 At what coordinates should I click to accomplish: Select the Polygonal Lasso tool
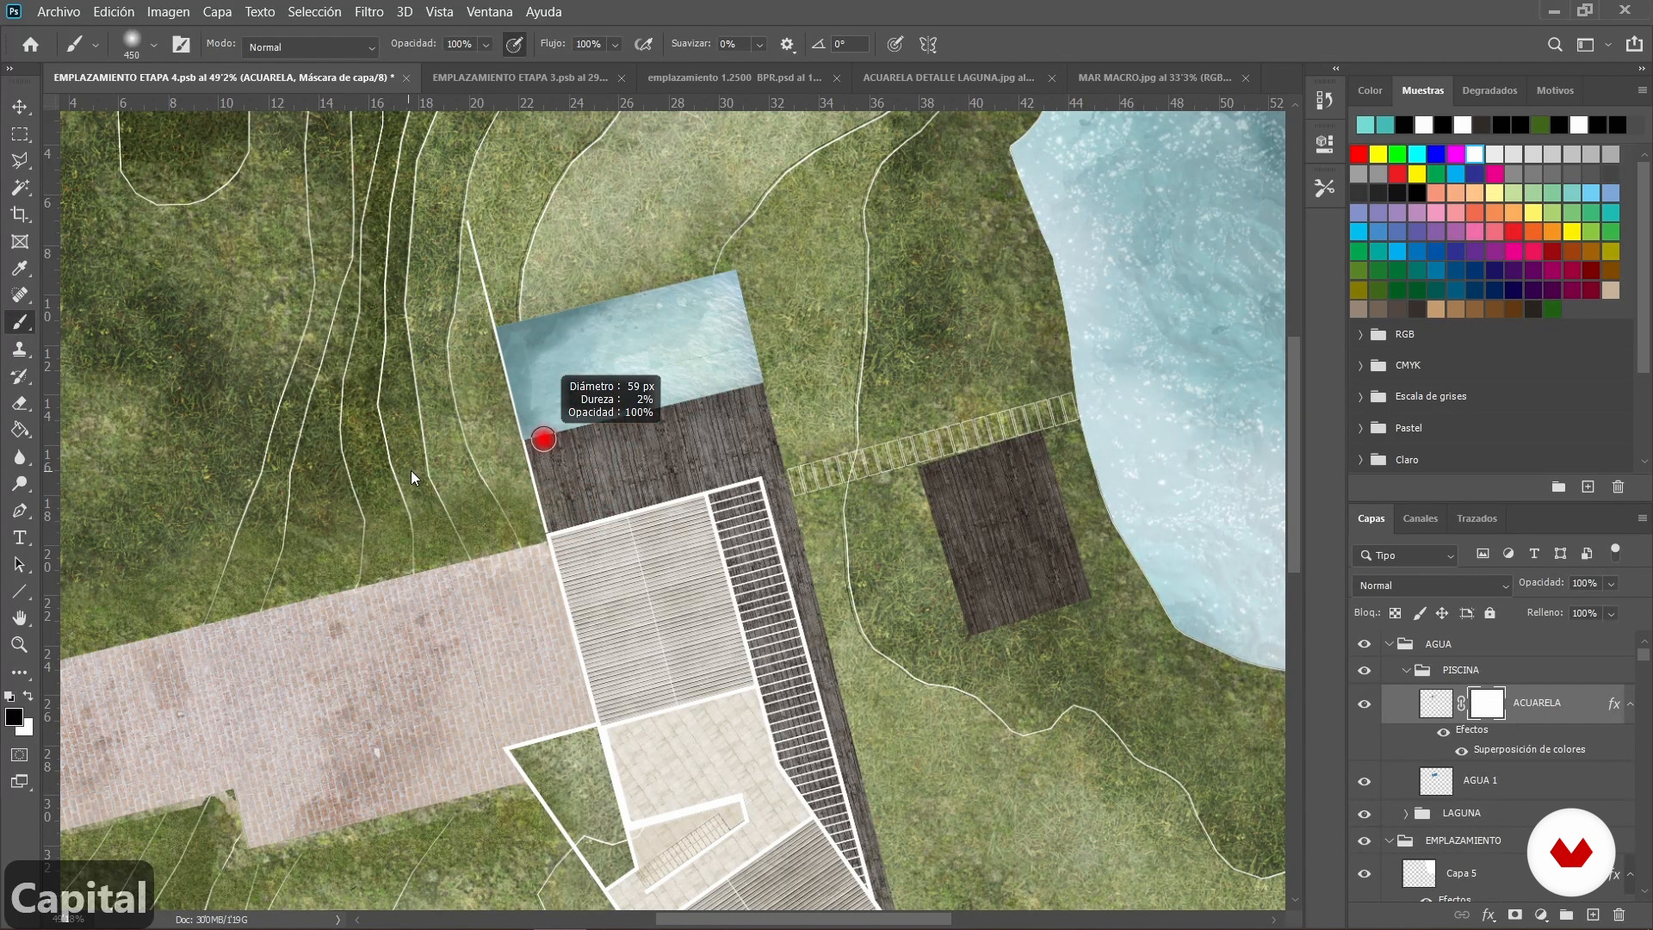click(x=20, y=161)
